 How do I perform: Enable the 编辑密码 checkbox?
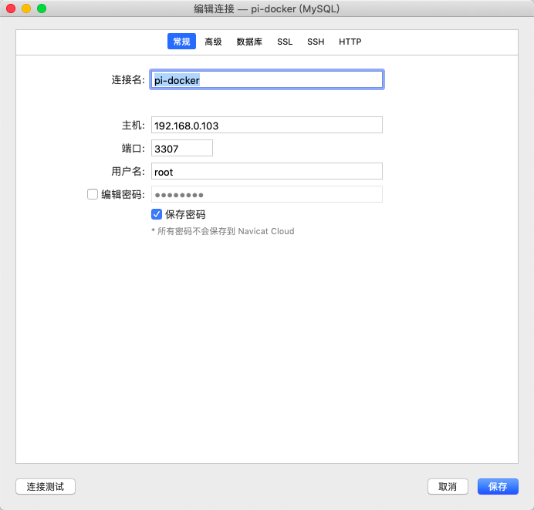click(x=93, y=195)
